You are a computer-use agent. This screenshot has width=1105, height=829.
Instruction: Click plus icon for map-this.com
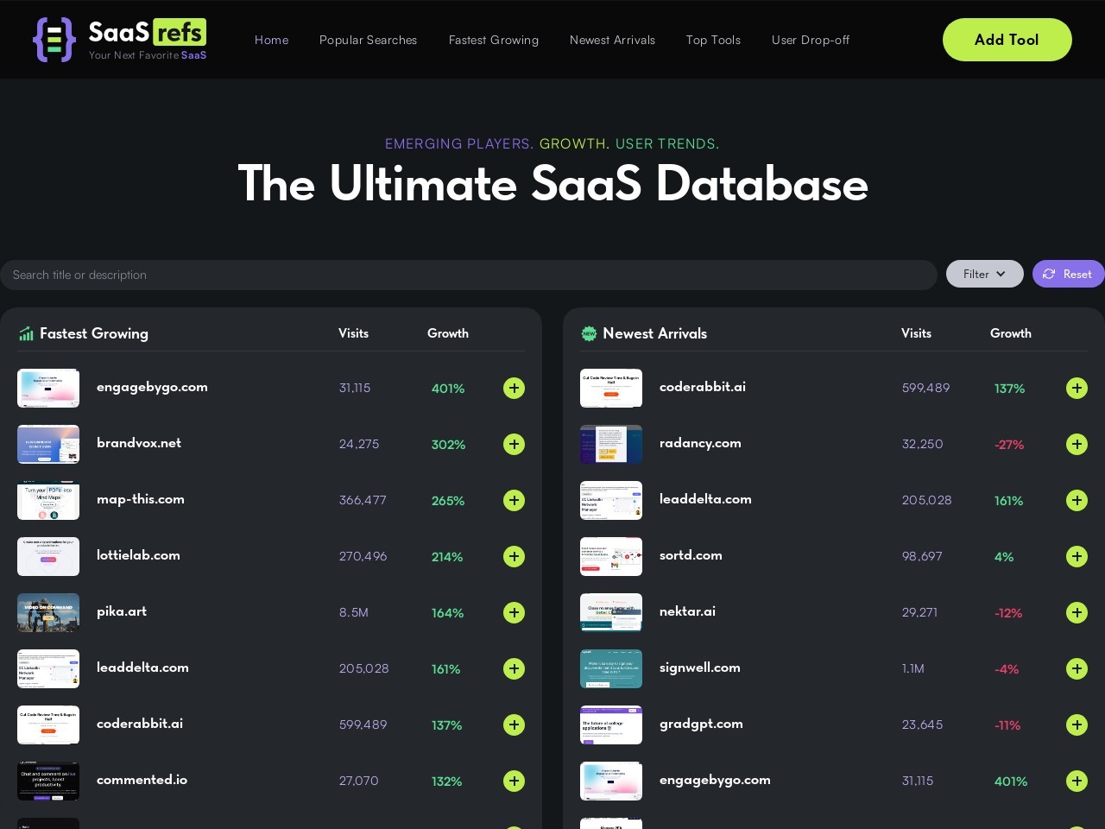coord(514,501)
